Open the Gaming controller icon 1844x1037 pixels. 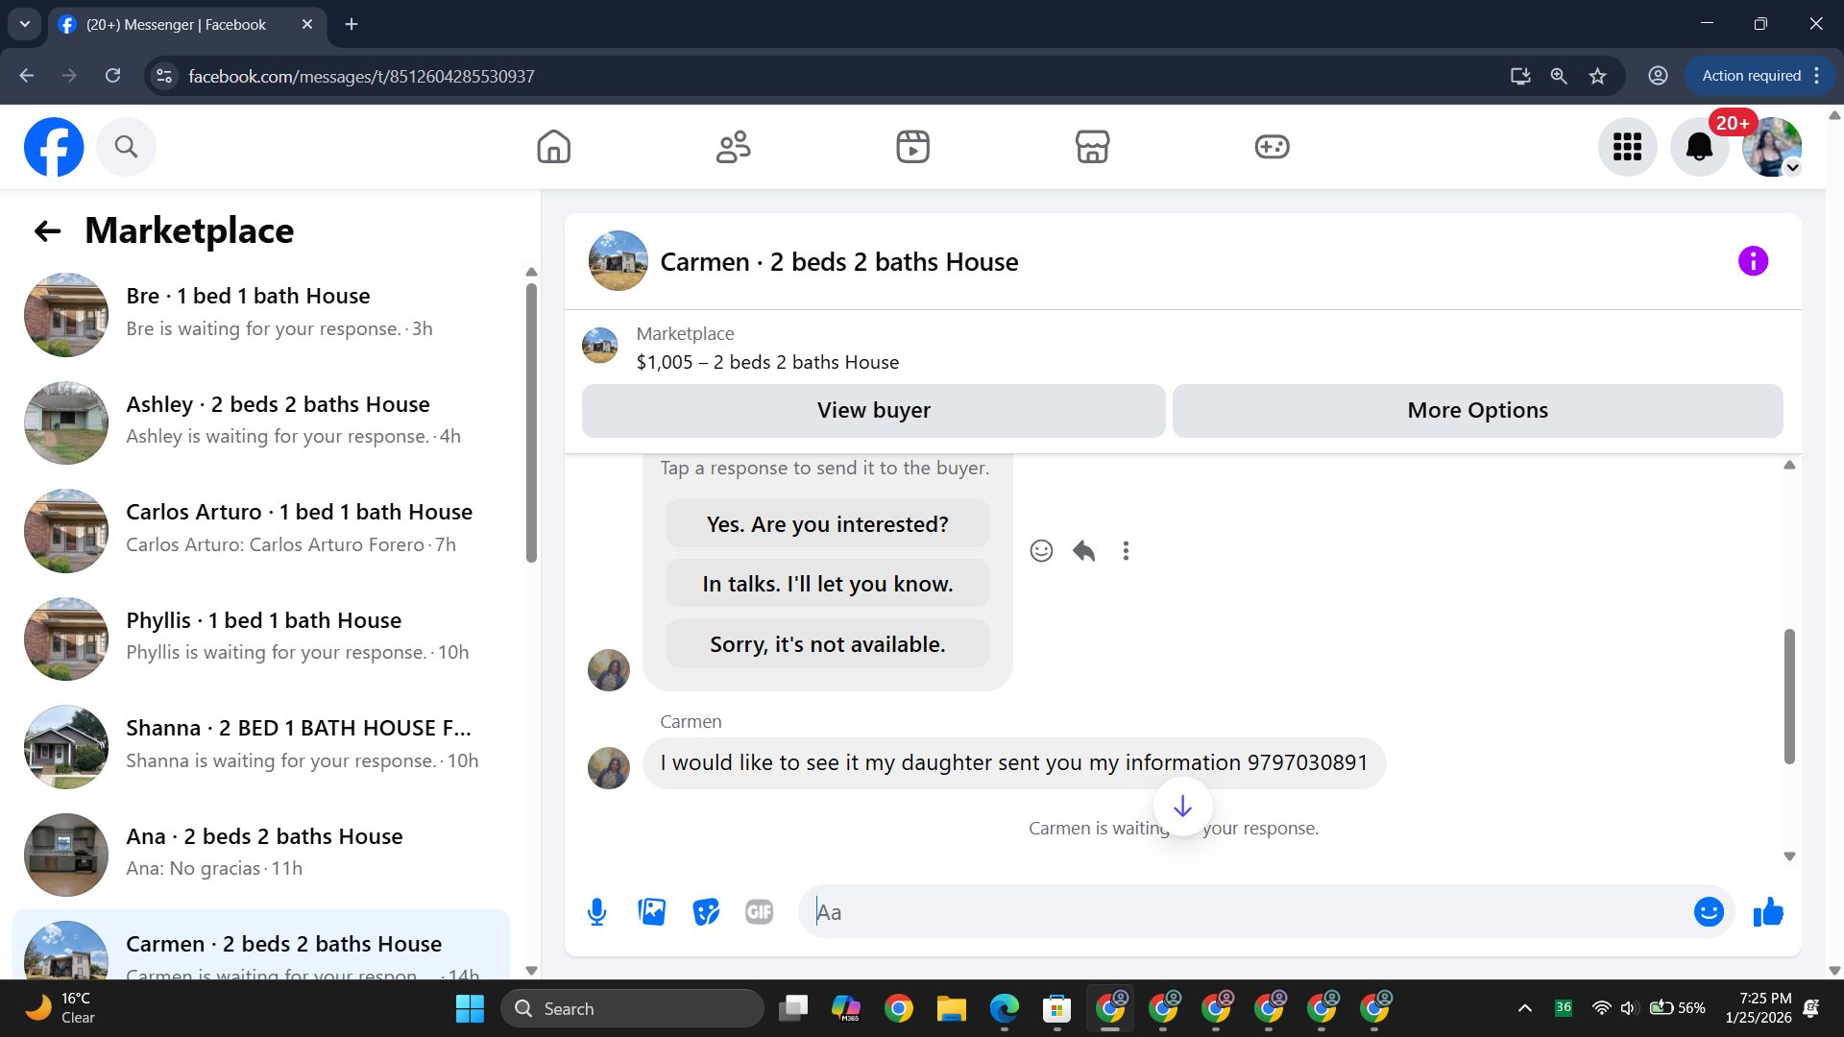[x=1273, y=147]
